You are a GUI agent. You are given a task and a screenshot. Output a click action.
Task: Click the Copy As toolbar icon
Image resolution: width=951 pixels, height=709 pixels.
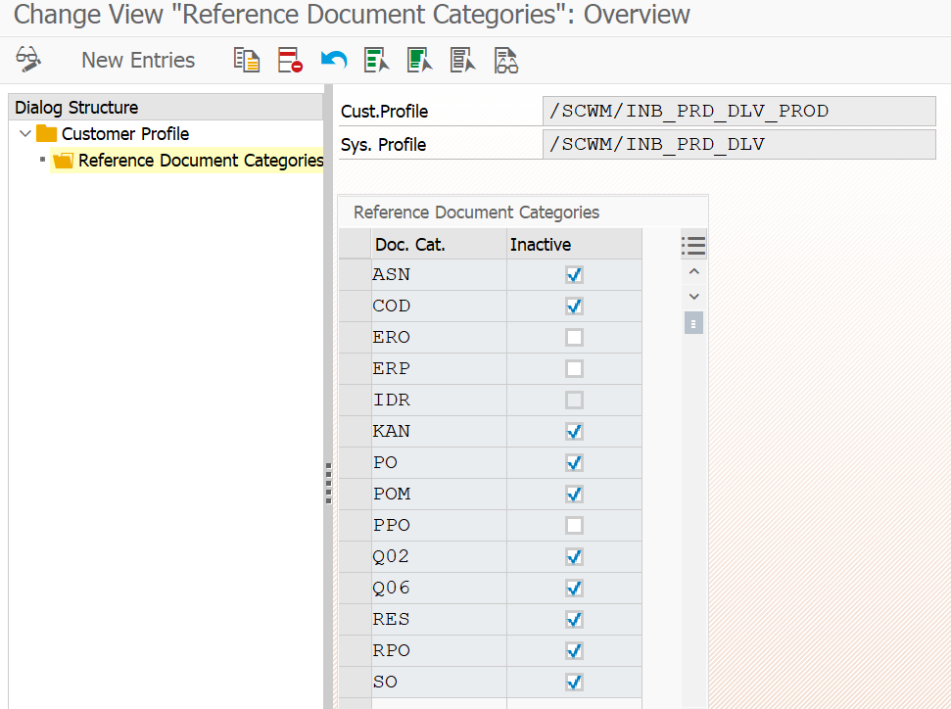[247, 60]
